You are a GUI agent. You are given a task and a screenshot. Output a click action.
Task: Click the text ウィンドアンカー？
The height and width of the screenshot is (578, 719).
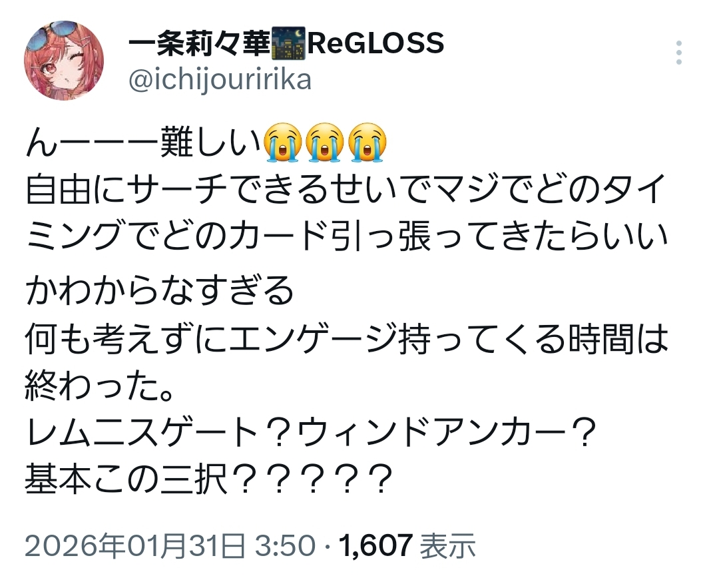(x=447, y=432)
